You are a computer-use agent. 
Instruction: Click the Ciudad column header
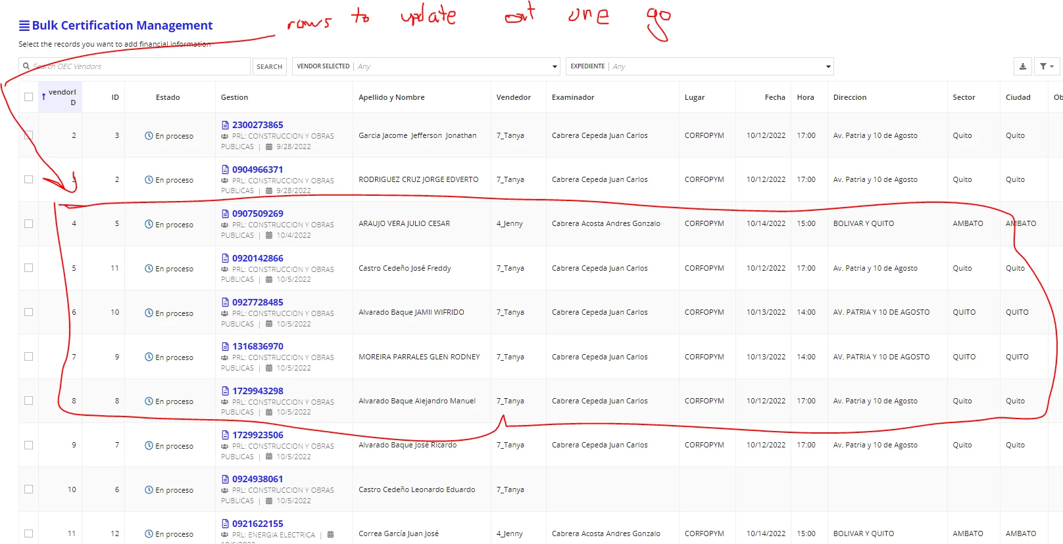pos(1018,97)
